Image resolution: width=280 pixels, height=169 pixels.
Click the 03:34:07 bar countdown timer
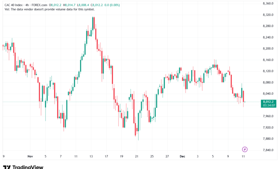click(269, 106)
